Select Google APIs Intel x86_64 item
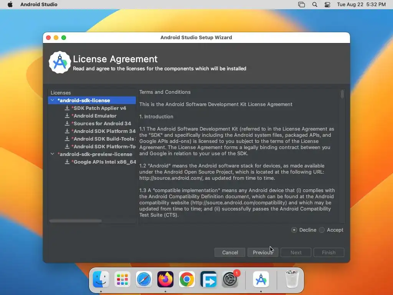393x295 pixels. (x=92, y=162)
